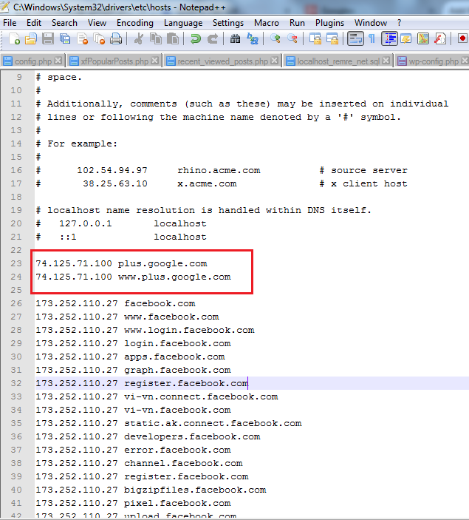Zoom in with magnifier plus icon
Image resolution: width=469 pixels, height=520 pixels.
[275, 38]
